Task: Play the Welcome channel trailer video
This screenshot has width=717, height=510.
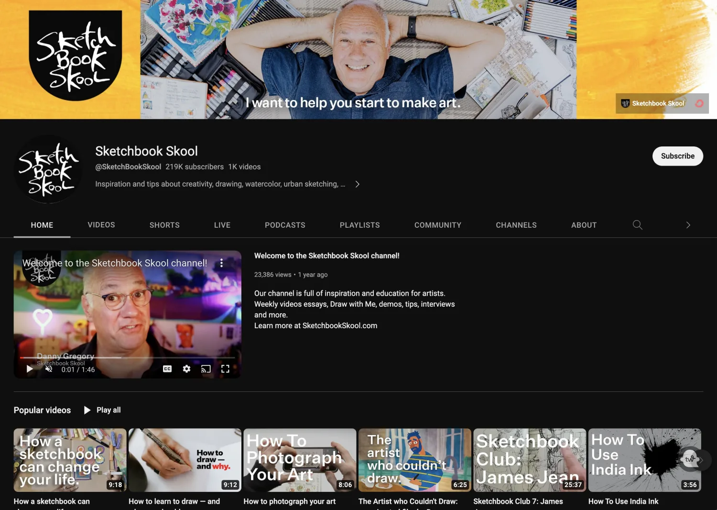Action: [x=30, y=369]
